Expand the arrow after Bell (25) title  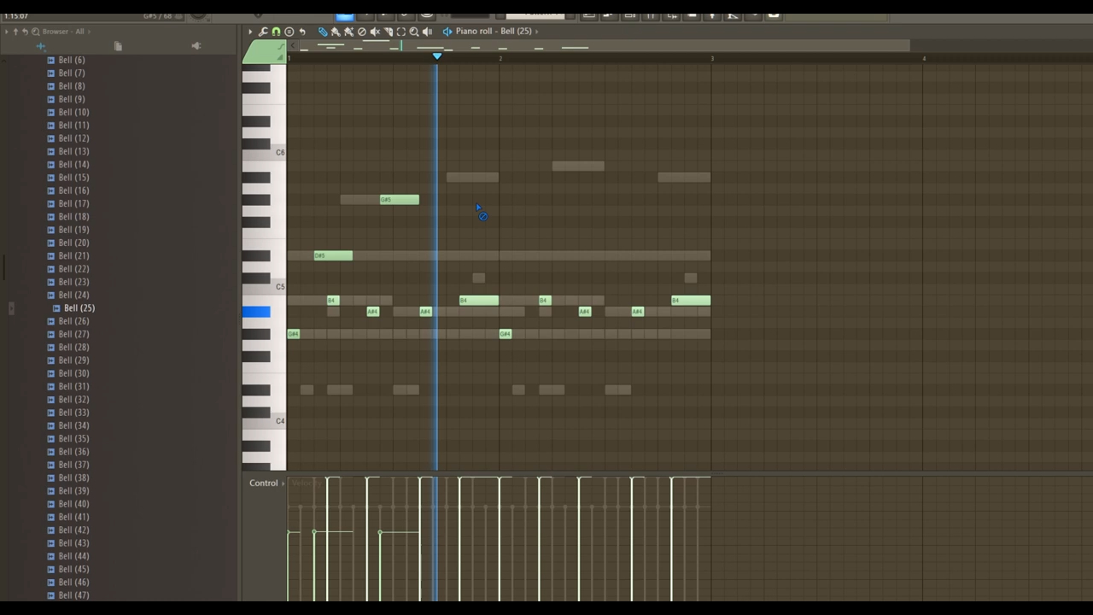pos(537,32)
